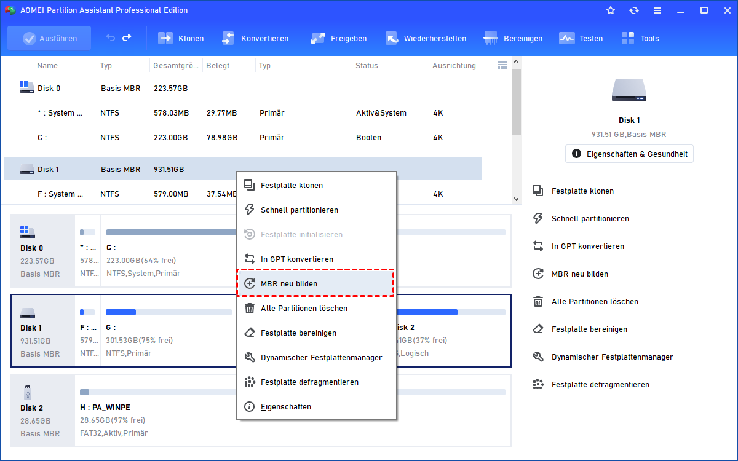Image resolution: width=738 pixels, height=461 pixels.
Task: Click the trash icon in right panel
Action: pos(538,302)
